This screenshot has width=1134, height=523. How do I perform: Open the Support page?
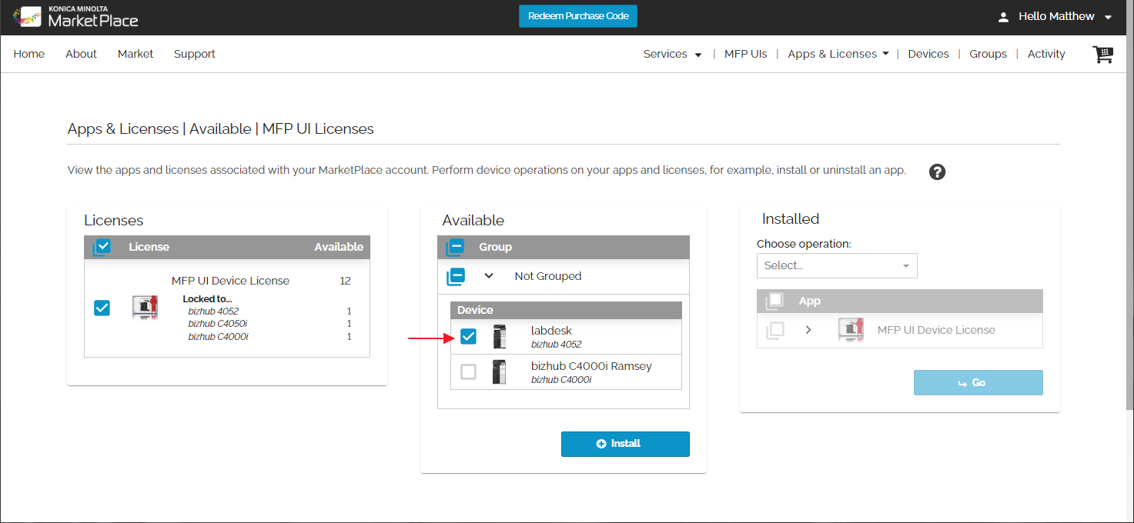(x=195, y=54)
